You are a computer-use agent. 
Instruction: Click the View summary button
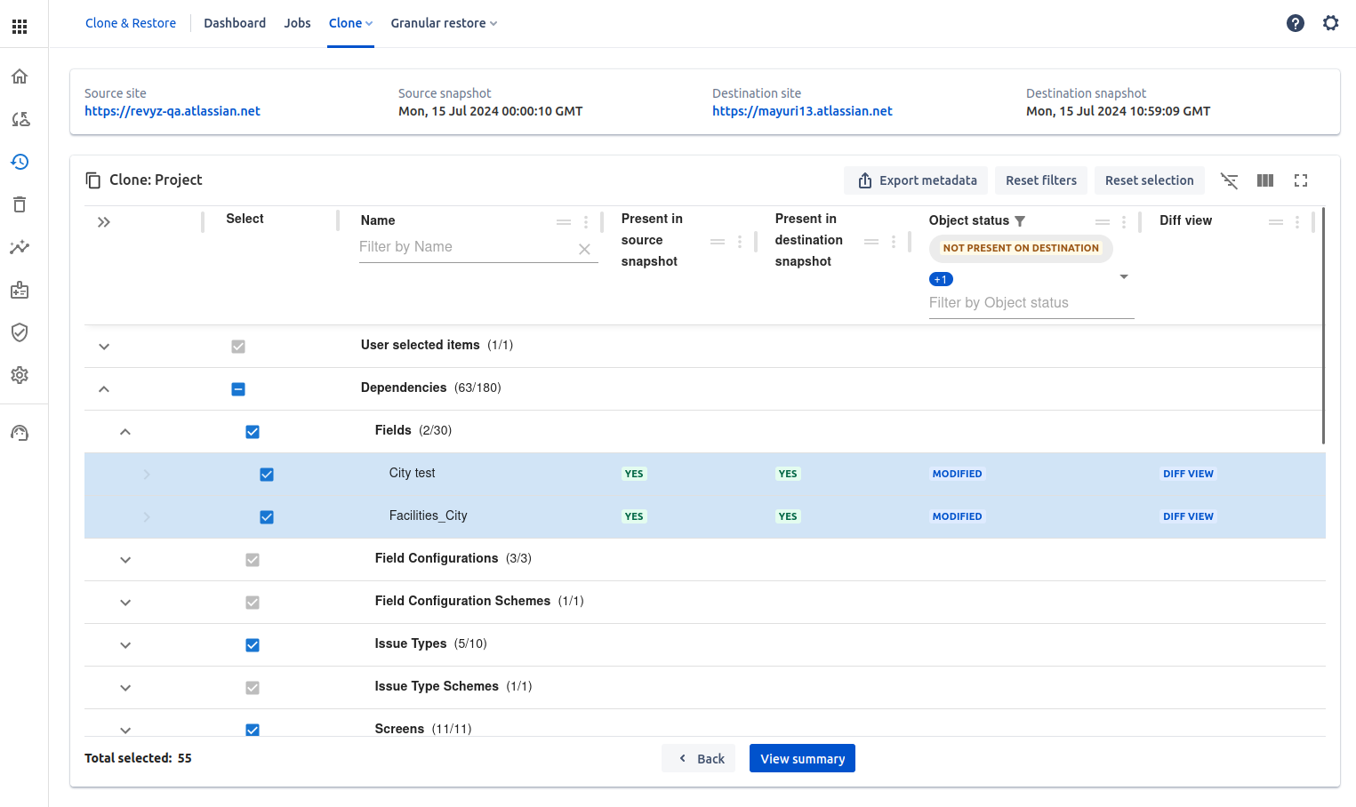tap(802, 758)
